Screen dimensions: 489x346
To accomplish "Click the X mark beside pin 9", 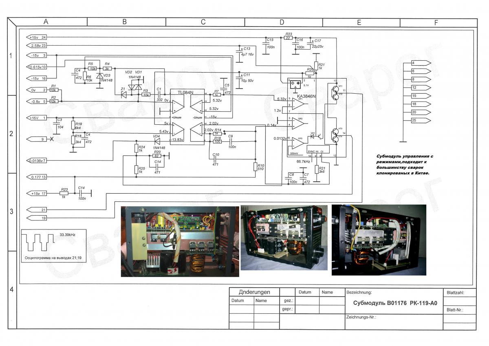I will [51, 139].
